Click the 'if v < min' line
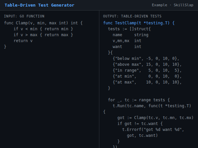 [x=43, y=29]
